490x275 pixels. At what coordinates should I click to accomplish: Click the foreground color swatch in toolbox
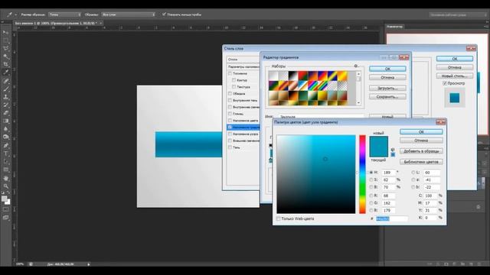[x=4, y=199]
